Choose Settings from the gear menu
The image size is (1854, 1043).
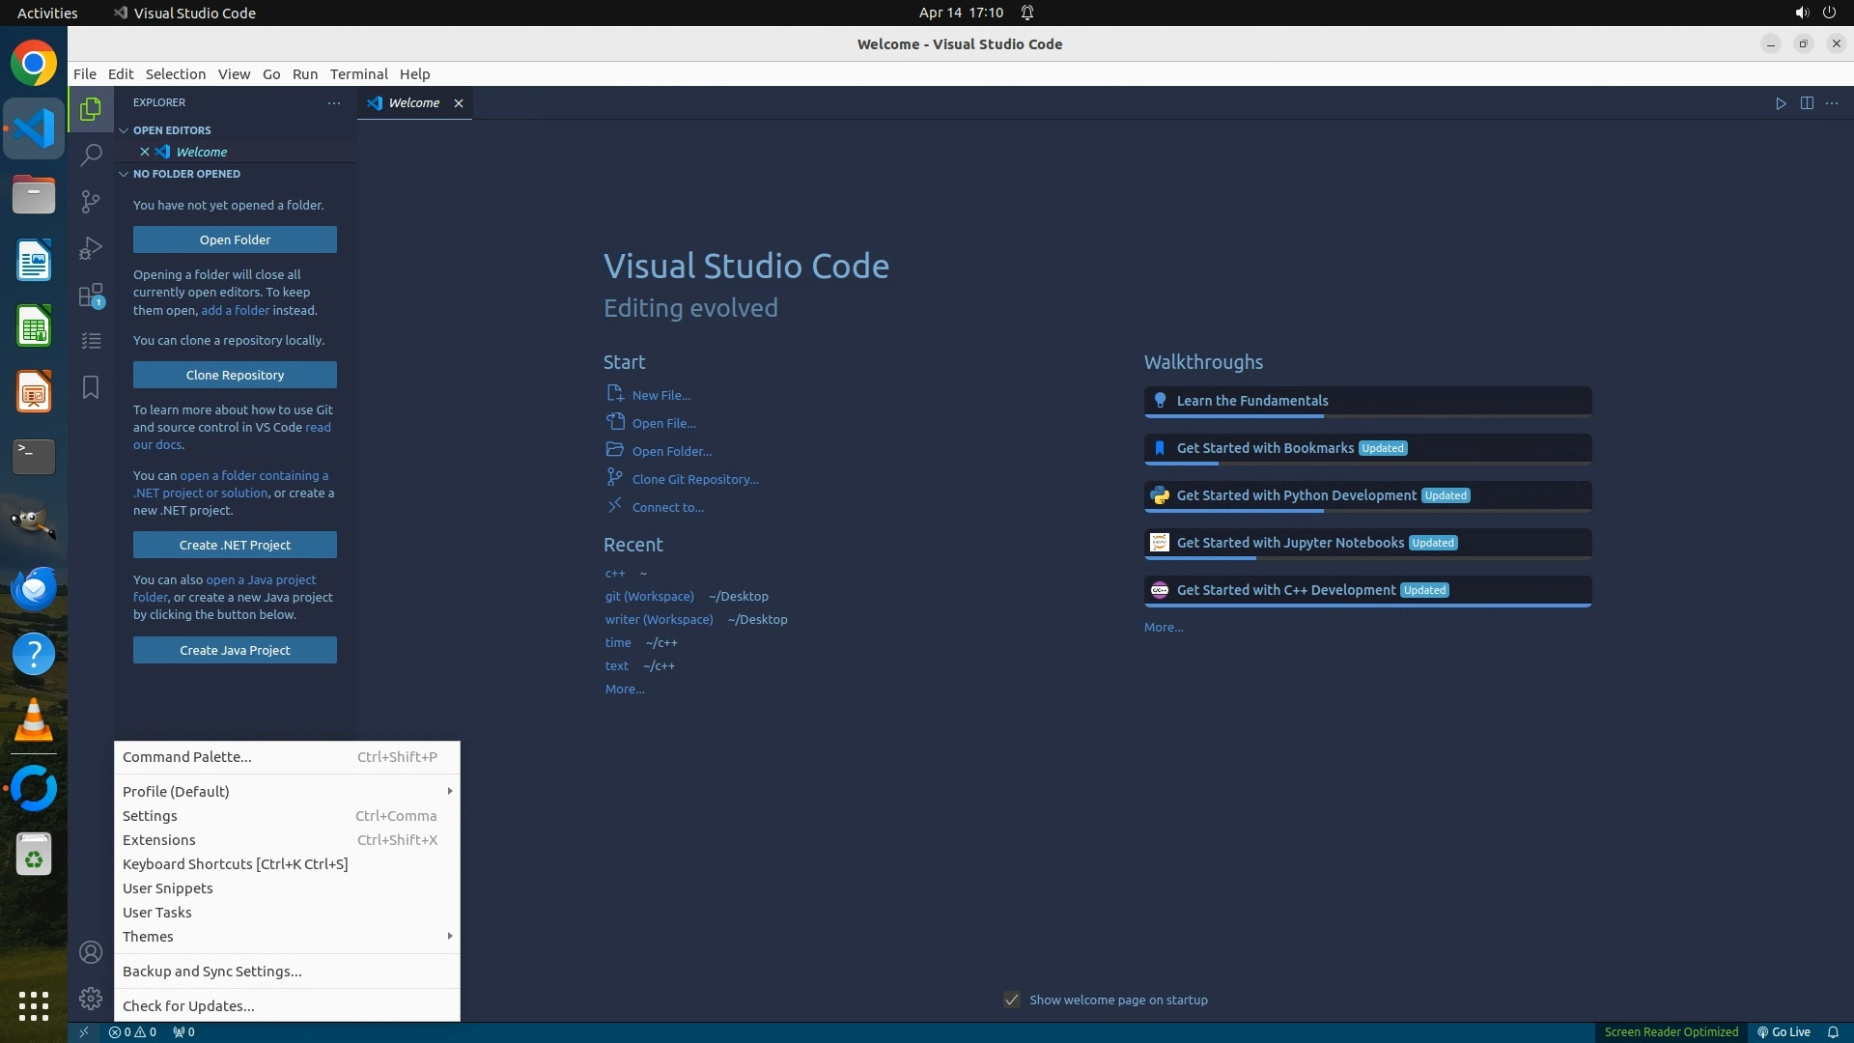pos(151,815)
